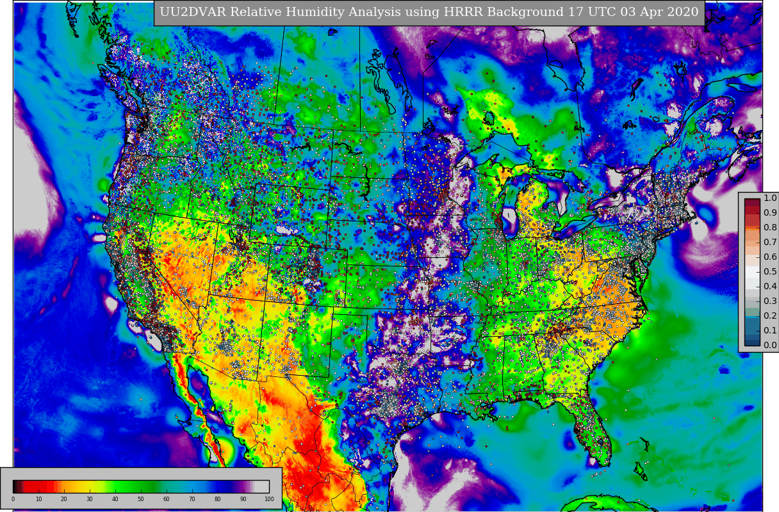Click the 60 tick label on humidity colorbar
779x512 pixels.
[x=167, y=499]
